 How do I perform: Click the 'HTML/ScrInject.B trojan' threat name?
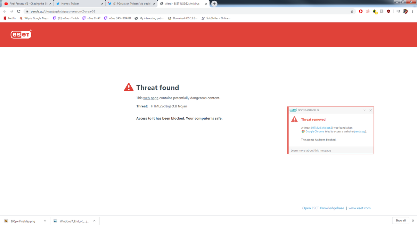(x=169, y=106)
